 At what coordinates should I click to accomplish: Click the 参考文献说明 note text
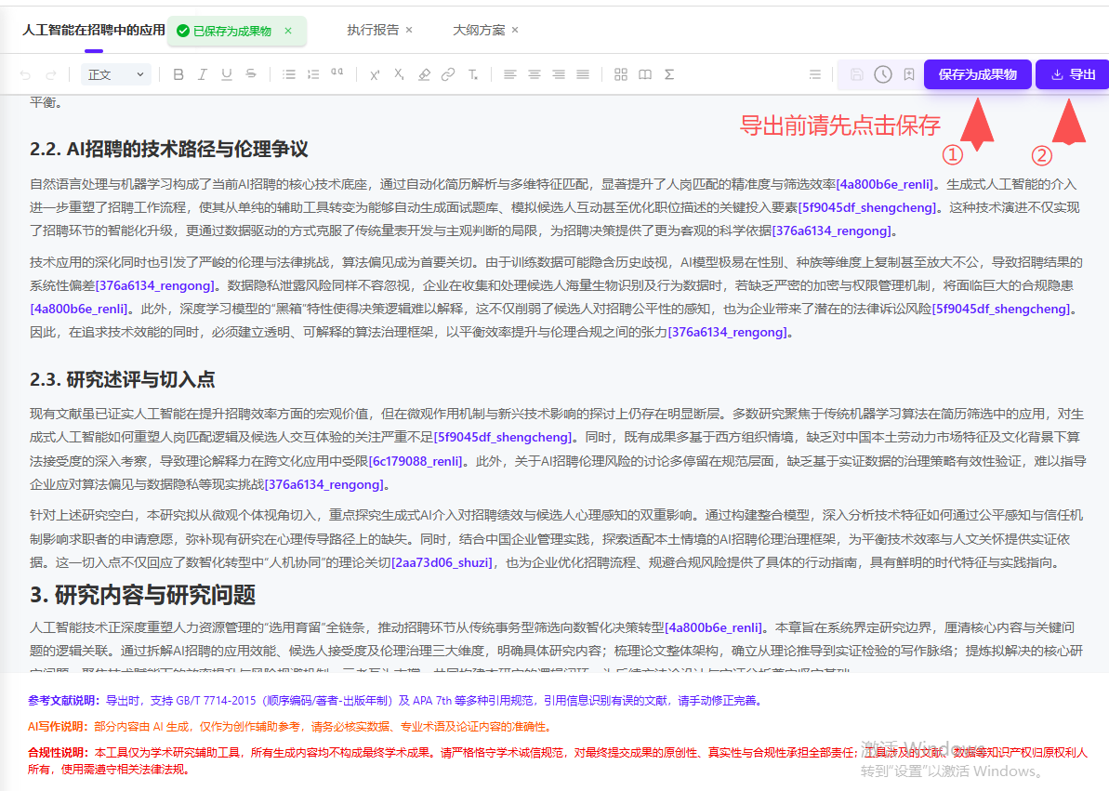396,701
